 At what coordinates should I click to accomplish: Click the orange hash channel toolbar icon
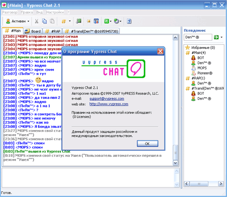(64, 21)
